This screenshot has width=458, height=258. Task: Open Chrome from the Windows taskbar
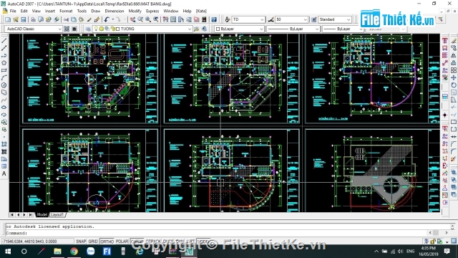pyautogui.click(x=74, y=252)
